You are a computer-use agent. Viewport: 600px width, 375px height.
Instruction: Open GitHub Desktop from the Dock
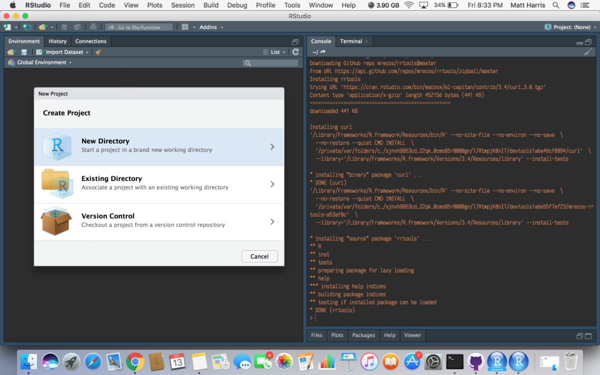[x=476, y=361]
